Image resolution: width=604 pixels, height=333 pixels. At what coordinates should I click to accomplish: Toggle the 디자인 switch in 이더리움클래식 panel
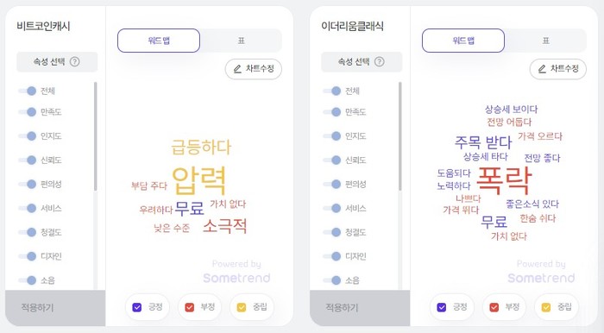click(332, 256)
